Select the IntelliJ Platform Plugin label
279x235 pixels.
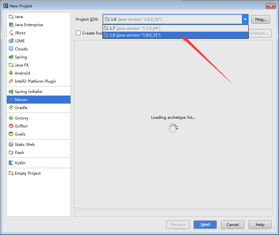point(35,81)
